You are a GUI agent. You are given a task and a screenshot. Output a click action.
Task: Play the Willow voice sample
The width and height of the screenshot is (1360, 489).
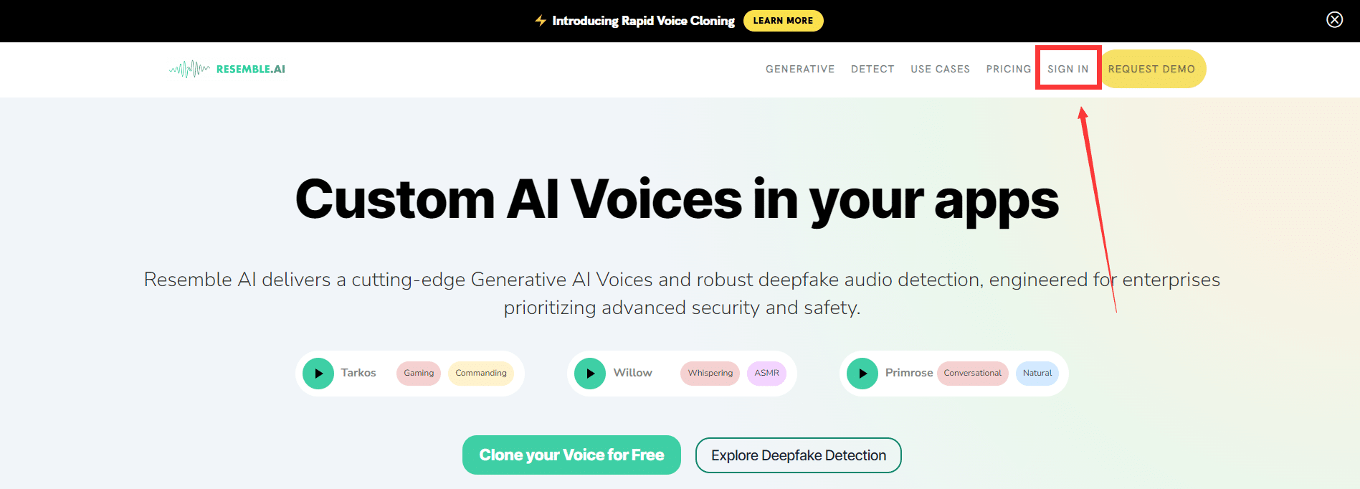point(590,374)
